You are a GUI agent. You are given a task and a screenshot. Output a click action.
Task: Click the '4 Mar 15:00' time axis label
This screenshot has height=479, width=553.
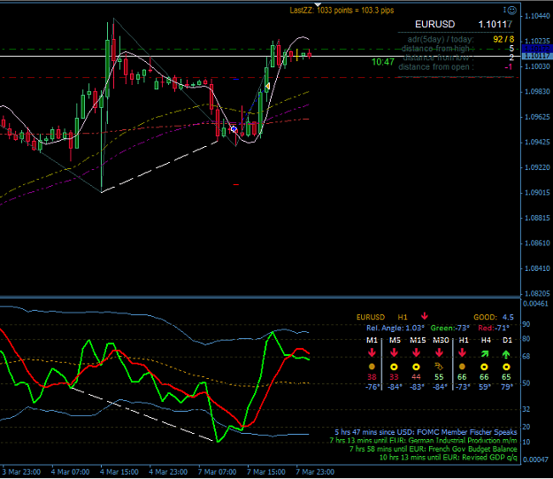pyautogui.click(x=119, y=472)
